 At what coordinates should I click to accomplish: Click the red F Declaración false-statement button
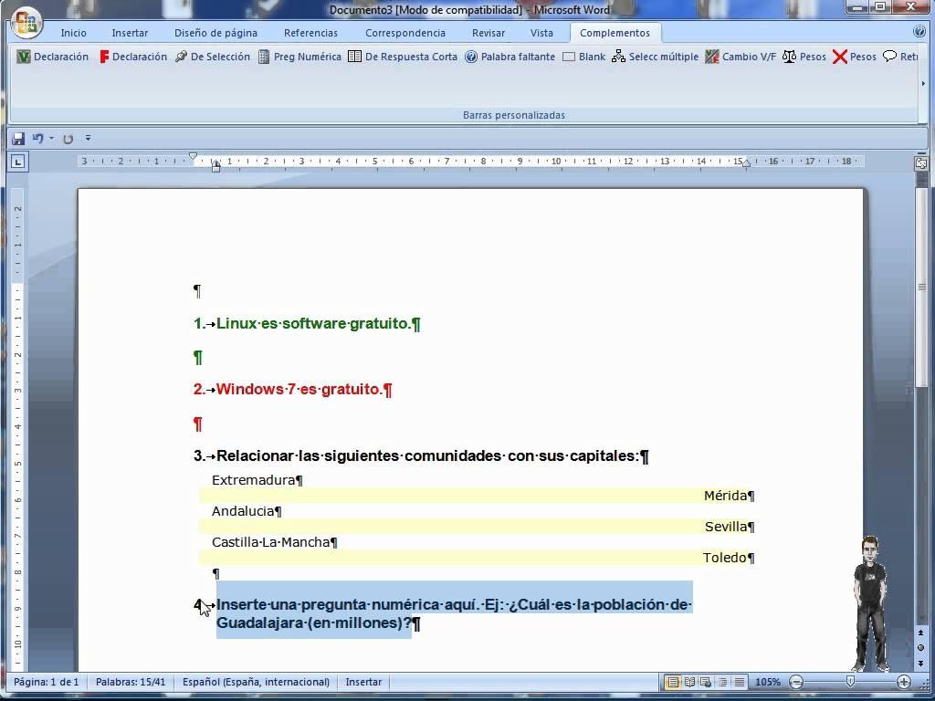point(133,57)
